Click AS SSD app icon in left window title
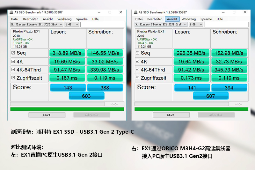The height and width of the screenshot is (170, 255). pyautogui.click(x=11, y=12)
